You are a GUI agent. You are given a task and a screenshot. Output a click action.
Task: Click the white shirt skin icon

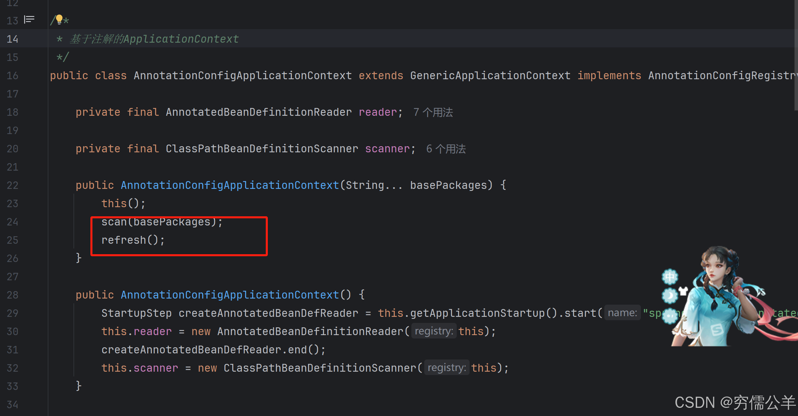point(683,290)
